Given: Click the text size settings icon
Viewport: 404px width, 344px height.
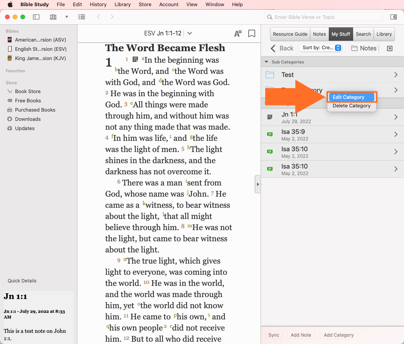Looking at the screenshot, I should pyautogui.click(x=238, y=33).
